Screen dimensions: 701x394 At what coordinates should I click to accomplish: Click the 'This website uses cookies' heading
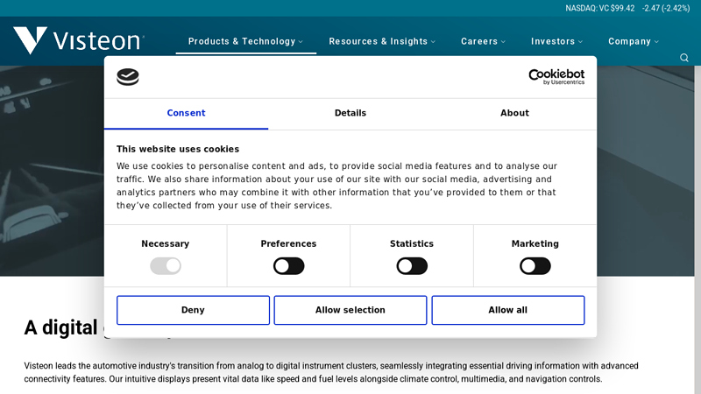tap(178, 149)
